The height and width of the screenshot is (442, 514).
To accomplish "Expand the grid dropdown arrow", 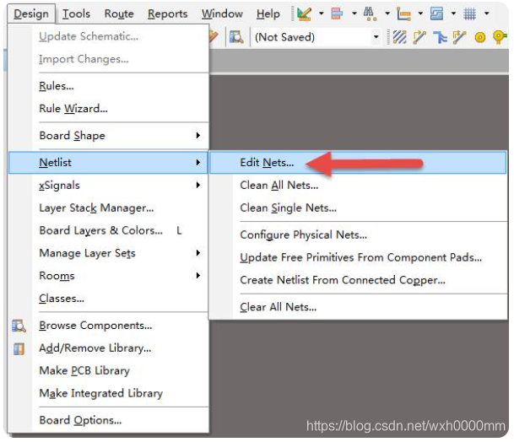I will pos(487,13).
